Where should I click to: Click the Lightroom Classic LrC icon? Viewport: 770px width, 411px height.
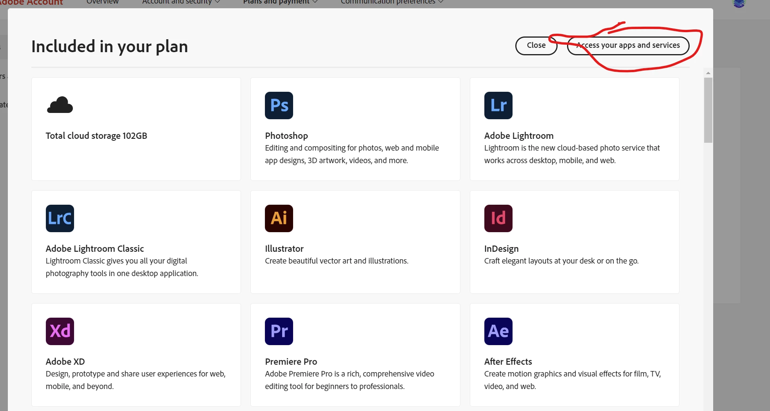(60, 218)
